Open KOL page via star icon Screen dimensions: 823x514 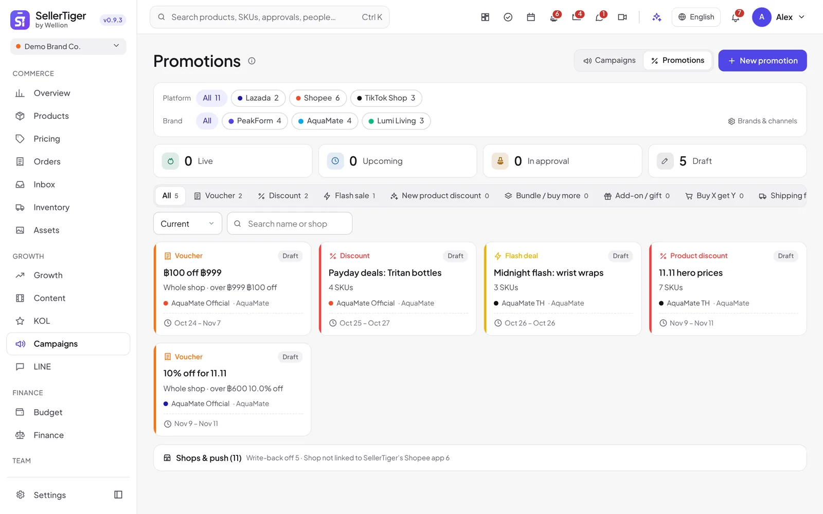pyautogui.click(x=20, y=321)
